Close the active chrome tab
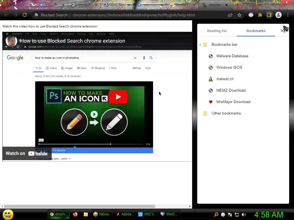 coord(227,5)
